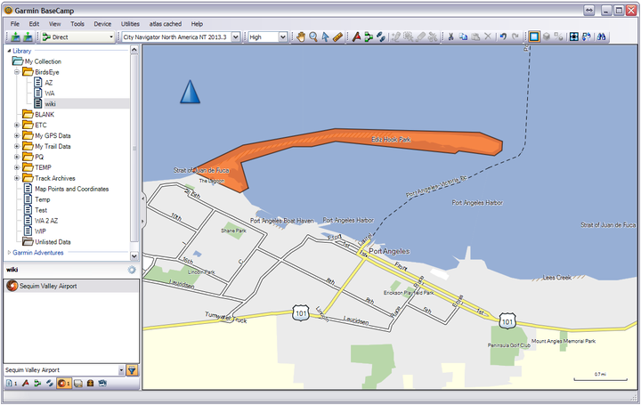Image resolution: width=641 pixels, height=405 pixels.
Task: Open the atlas cached menu
Action: coord(166,24)
